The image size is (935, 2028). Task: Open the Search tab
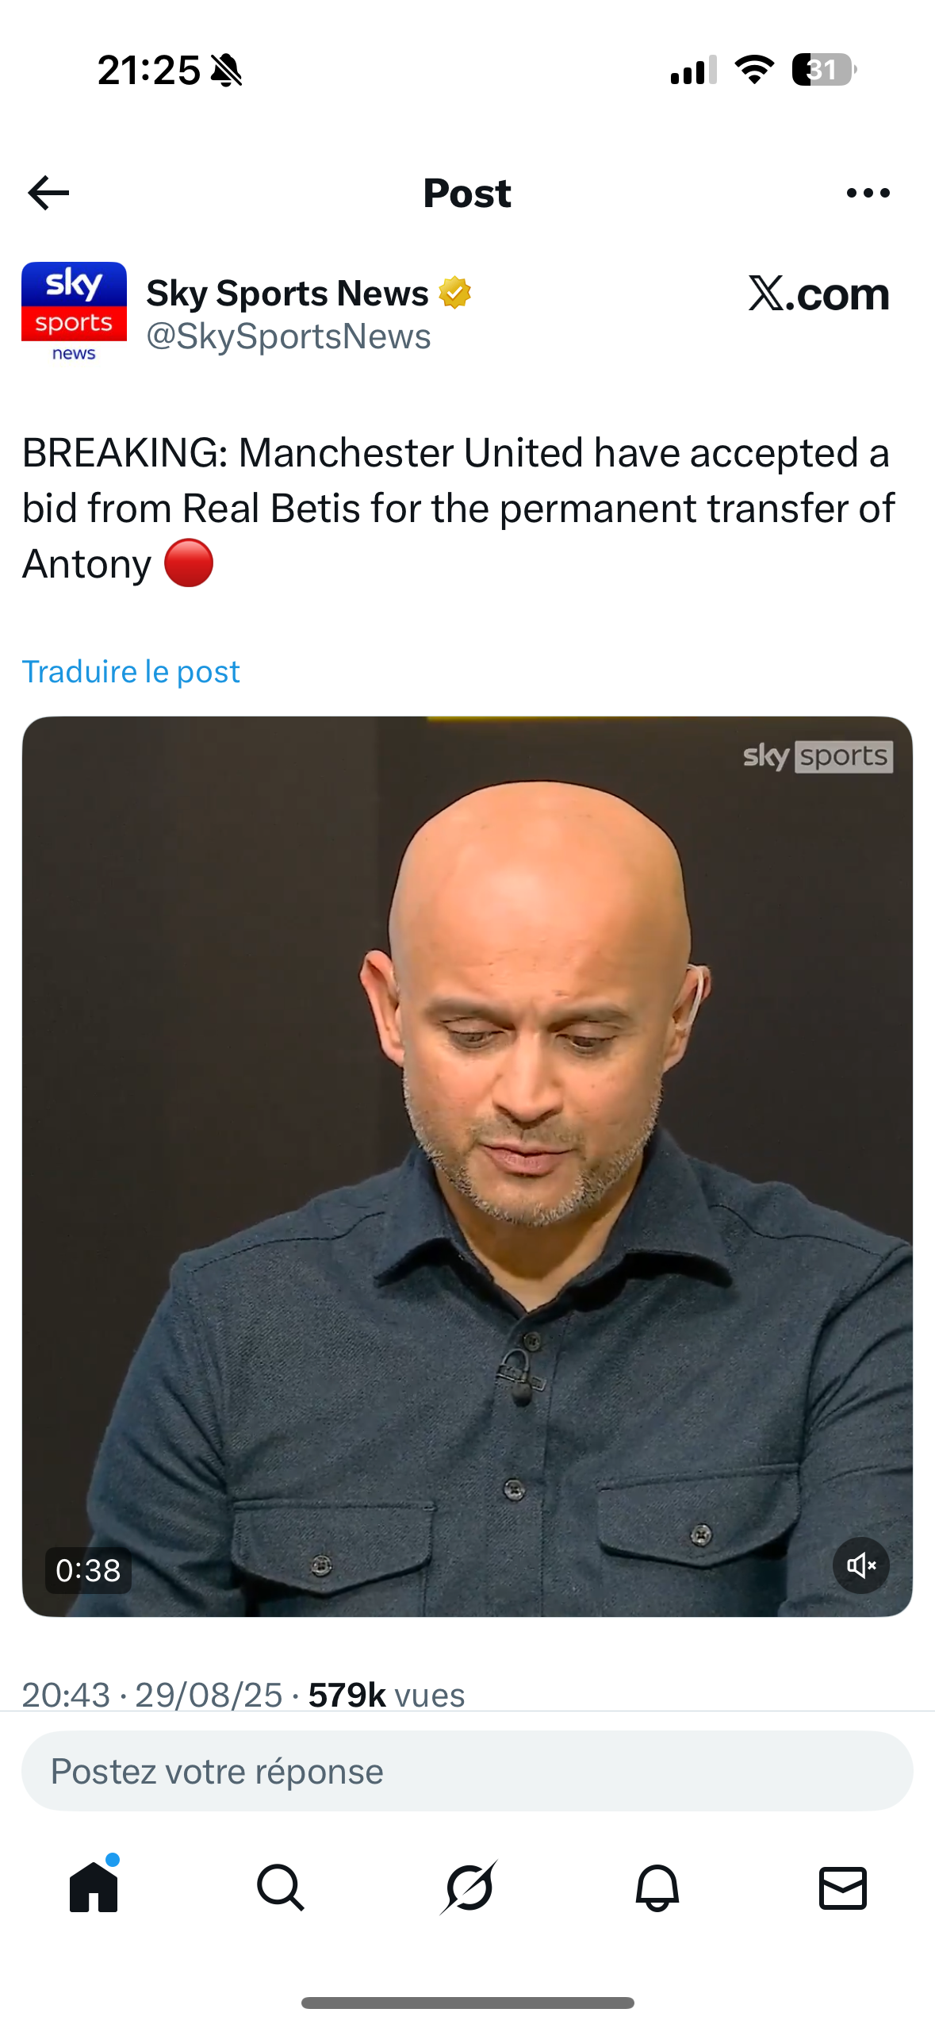coord(280,1888)
